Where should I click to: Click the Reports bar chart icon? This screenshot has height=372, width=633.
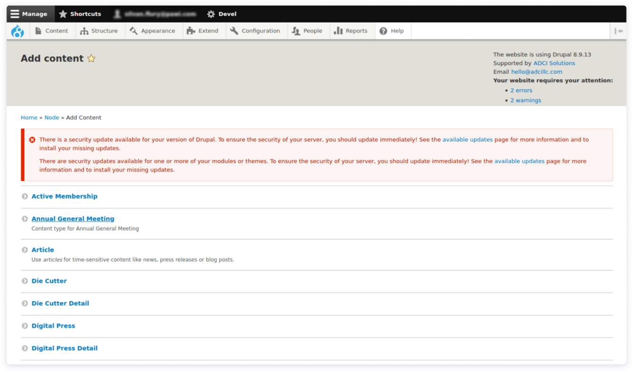(x=338, y=31)
